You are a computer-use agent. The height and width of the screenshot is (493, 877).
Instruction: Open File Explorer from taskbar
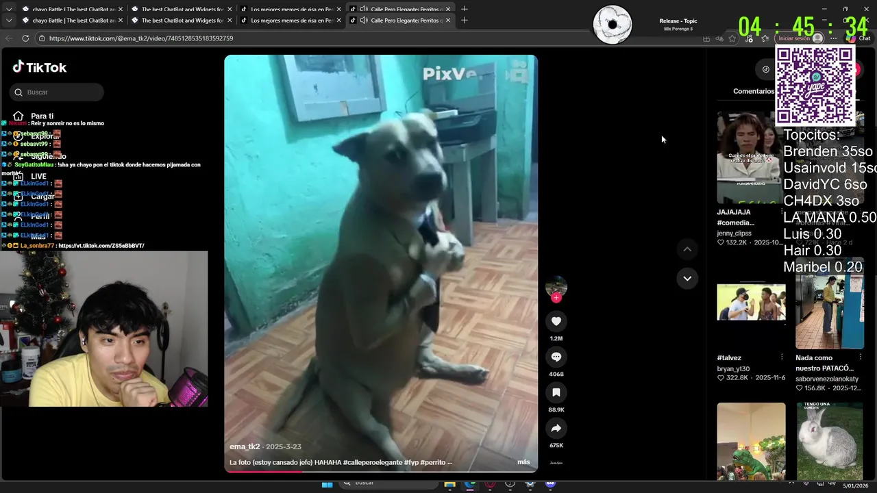click(449, 484)
